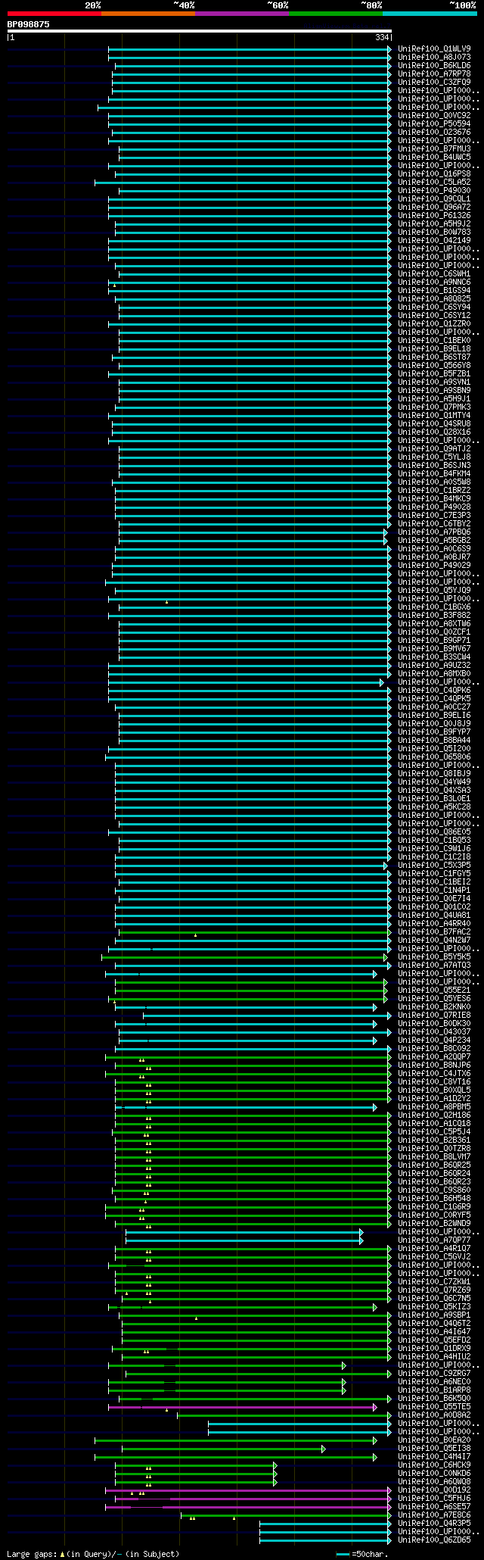The image size is (484, 1560).
Task: Click hit label UniRef100_A9NNC6
Action: point(434,282)
